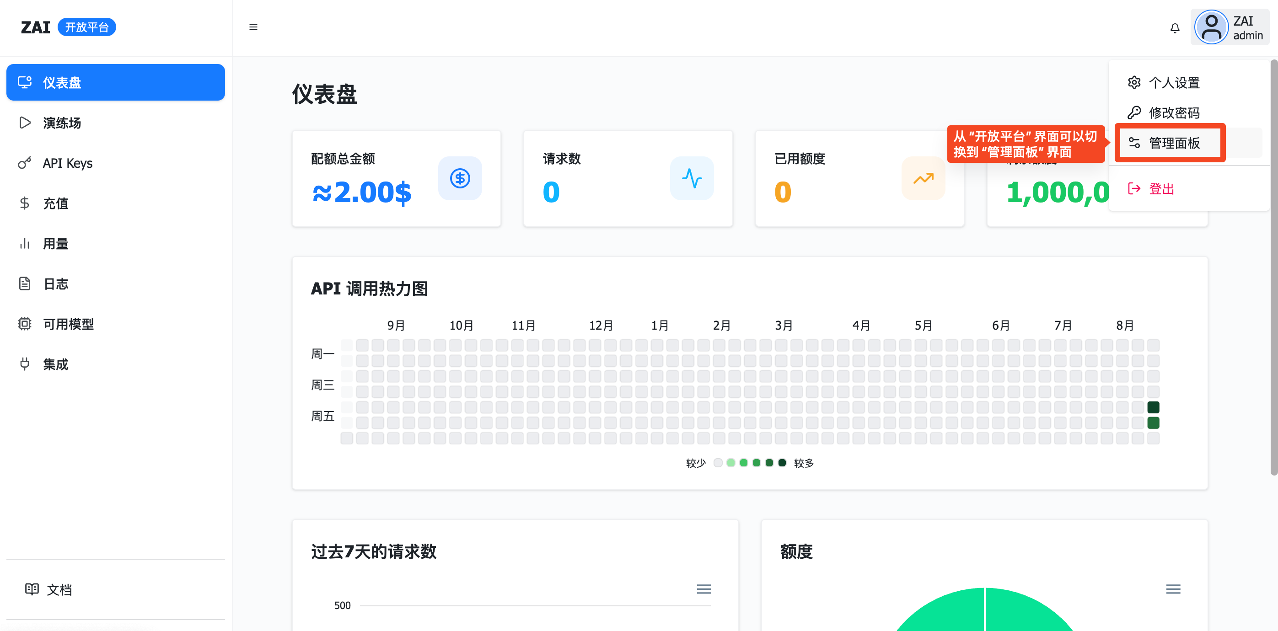Open the 可用模型 models page

tap(68, 324)
